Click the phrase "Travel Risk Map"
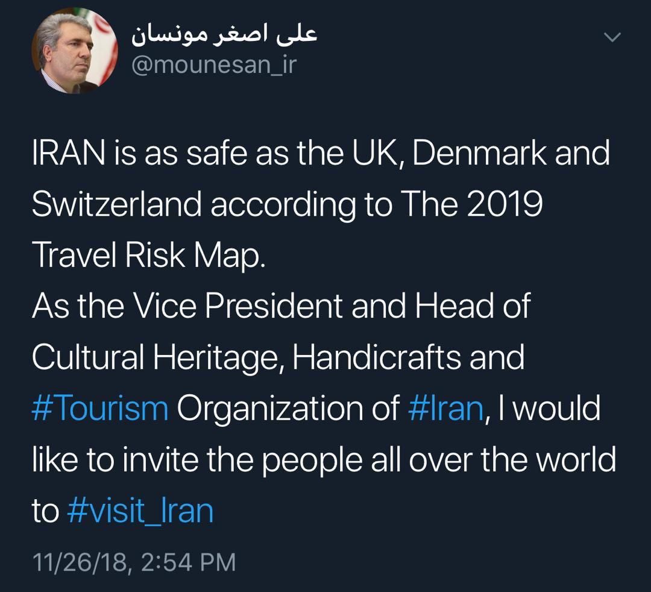This screenshot has height=592, width=651. pyautogui.click(x=148, y=256)
